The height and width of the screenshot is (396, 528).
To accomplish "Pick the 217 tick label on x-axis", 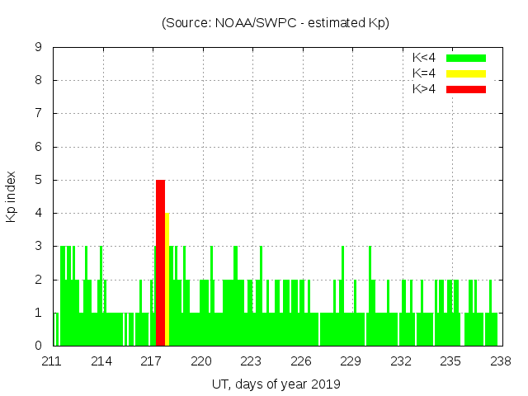I will pyautogui.click(x=152, y=361).
